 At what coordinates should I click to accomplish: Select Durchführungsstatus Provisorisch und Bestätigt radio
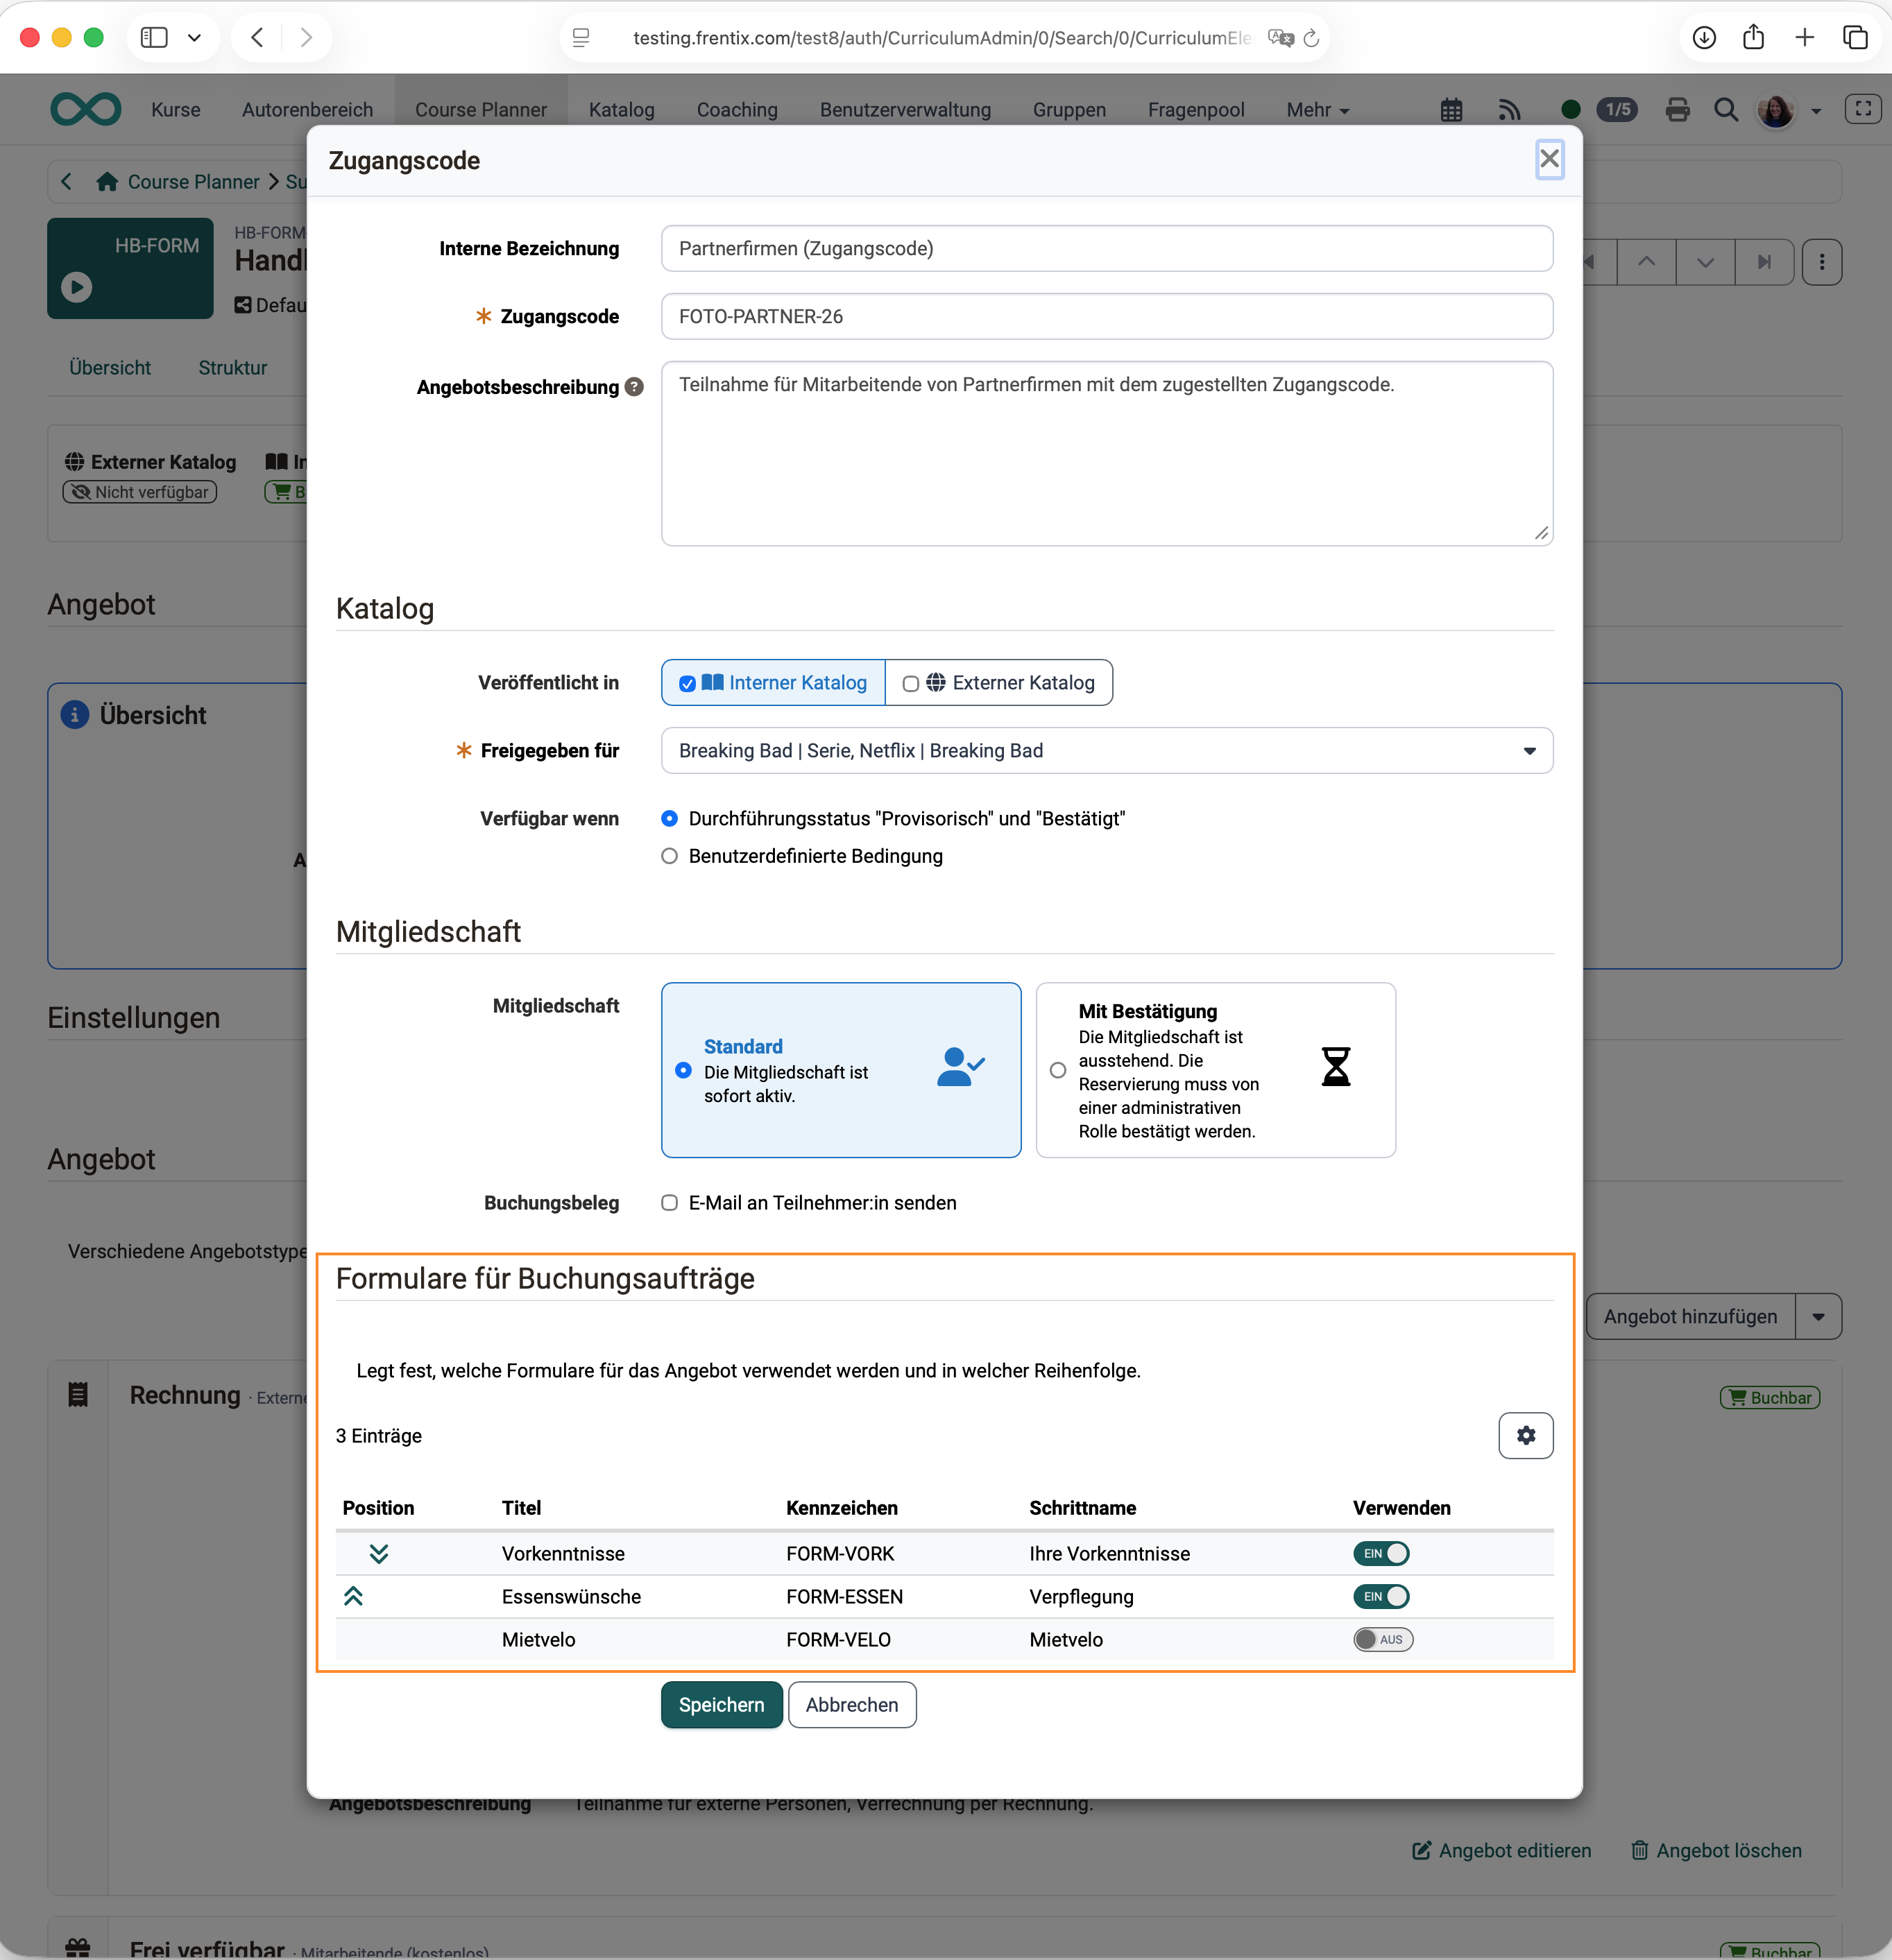tap(670, 818)
